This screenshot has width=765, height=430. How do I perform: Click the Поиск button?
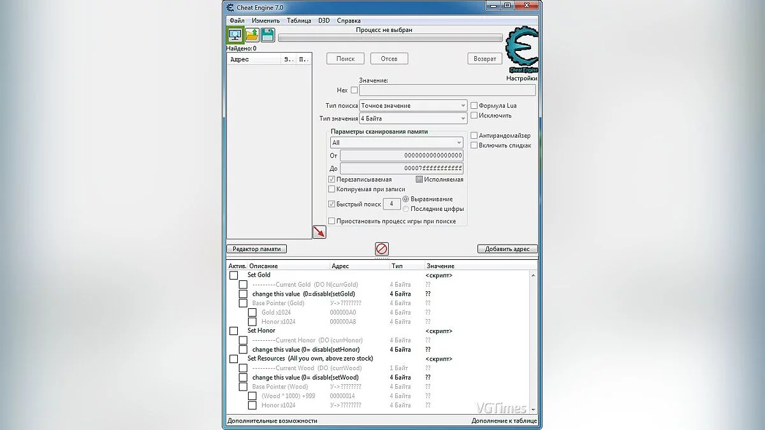click(346, 59)
